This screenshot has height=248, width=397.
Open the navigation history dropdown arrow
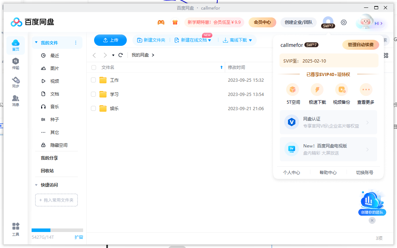pos(113,55)
